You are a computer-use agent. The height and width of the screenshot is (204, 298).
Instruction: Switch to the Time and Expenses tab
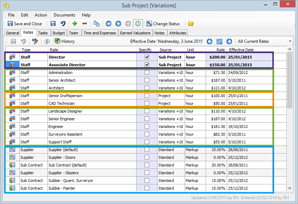100,33
